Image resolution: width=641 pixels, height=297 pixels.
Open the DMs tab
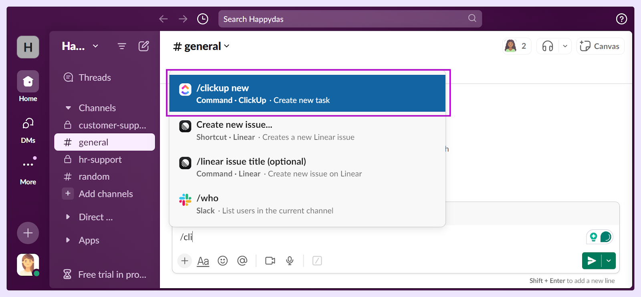pyautogui.click(x=28, y=130)
